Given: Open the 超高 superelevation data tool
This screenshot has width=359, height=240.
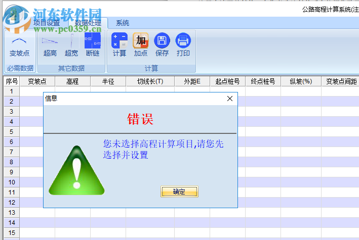Looking at the screenshot, I should pyautogui.click(x=50, y=45).
